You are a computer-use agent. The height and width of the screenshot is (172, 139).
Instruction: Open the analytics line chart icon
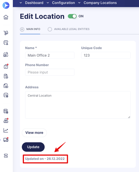point(6,130)
